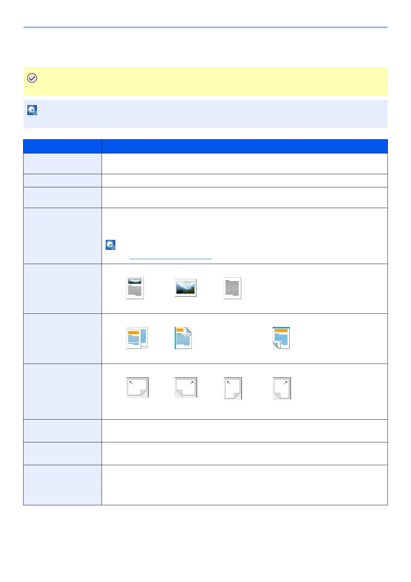Select portrait page icon with top-right arrow
This screenshot has height=582, width=411.
click(282, 388)
